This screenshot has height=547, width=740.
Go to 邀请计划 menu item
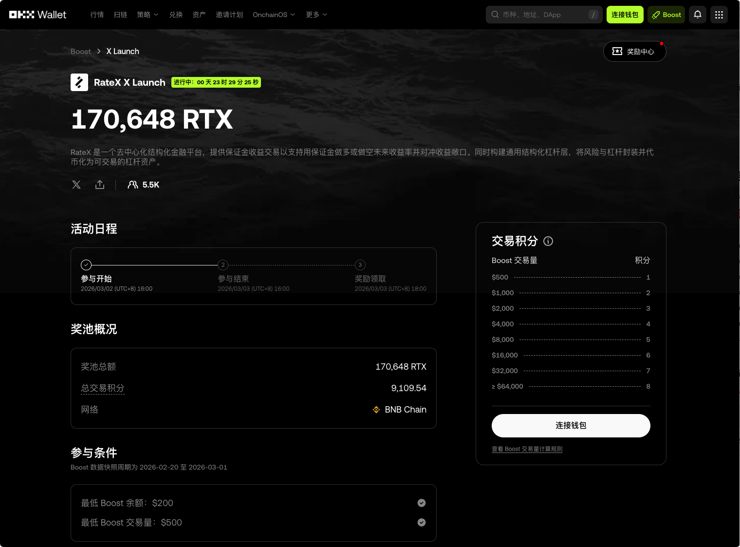pyautogui.click(x=229, y=15)
